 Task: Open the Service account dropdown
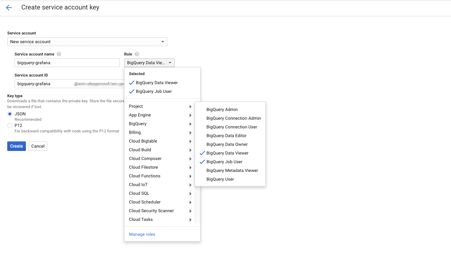(x=87, y=42)
